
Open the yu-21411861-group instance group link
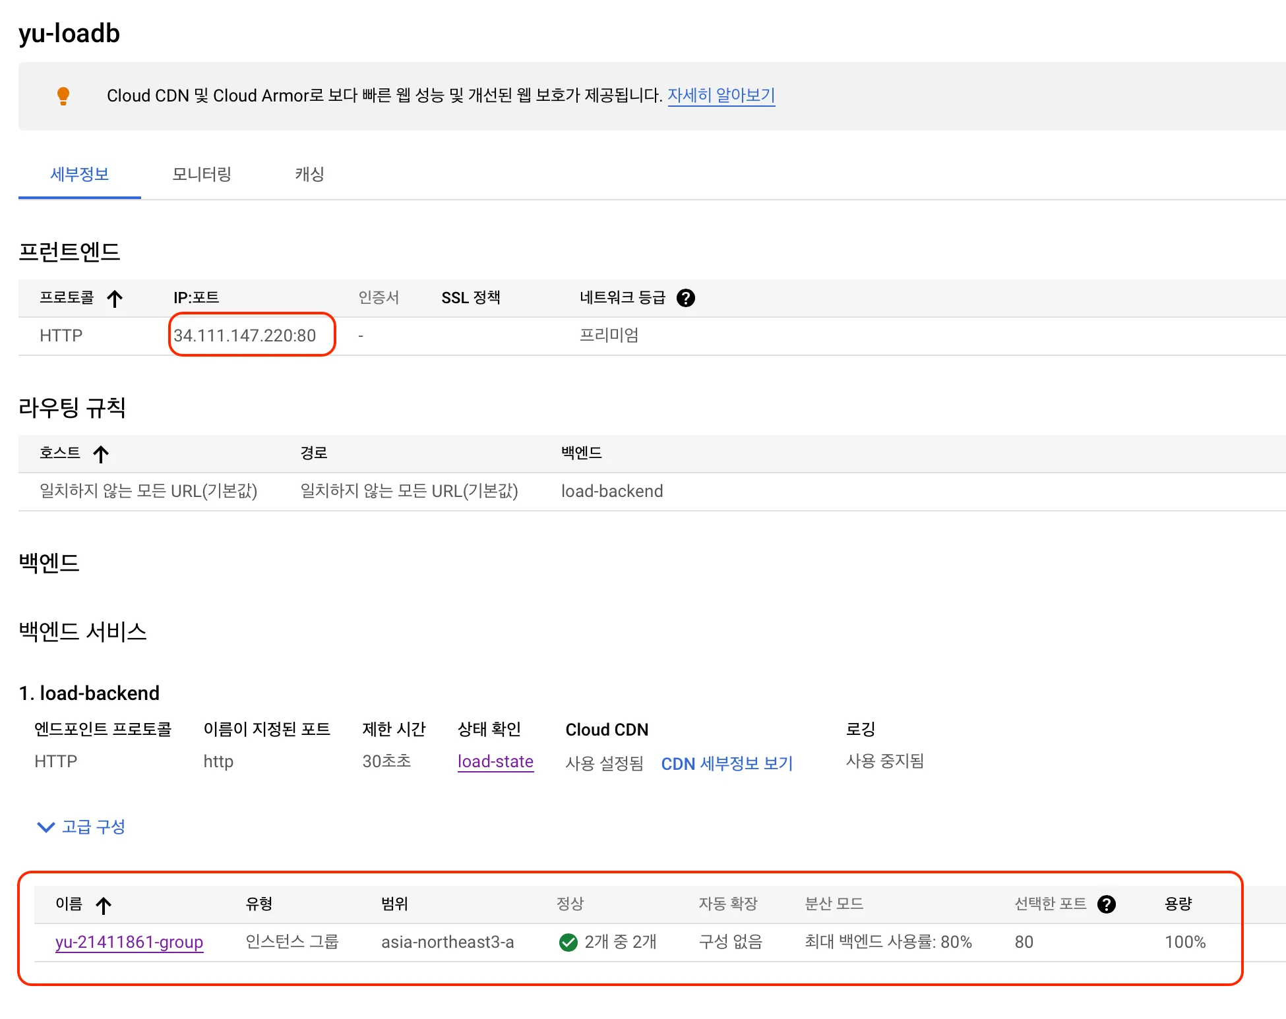[x=129, y=942]
